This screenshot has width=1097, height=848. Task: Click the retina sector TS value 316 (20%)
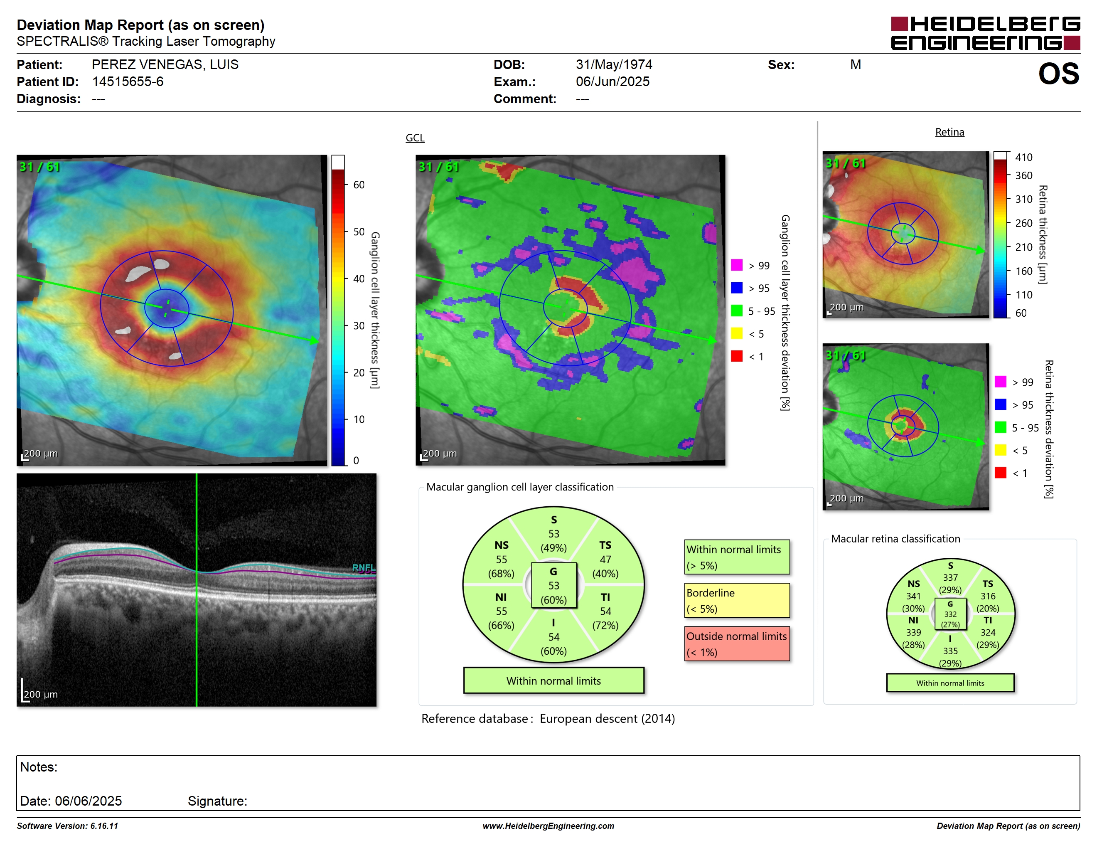987,602
